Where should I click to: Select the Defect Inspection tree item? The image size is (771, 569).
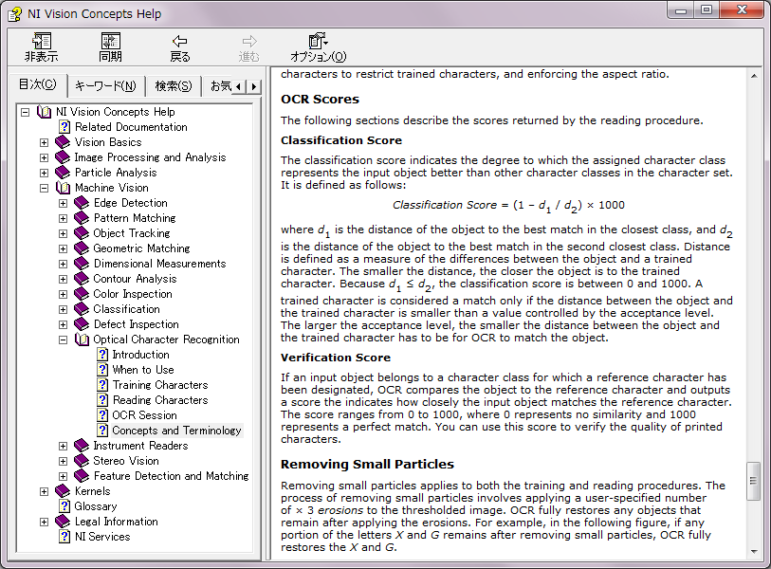point(137,324)
